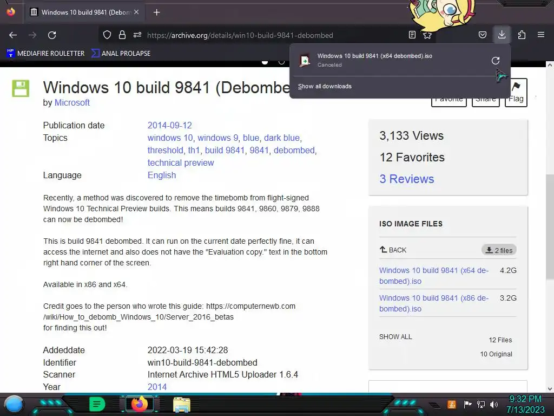This screenshot has width=554, height=416.
Task: Open site permissions icon in address bar
Action: pyautogui.click(x=137, y=35)
